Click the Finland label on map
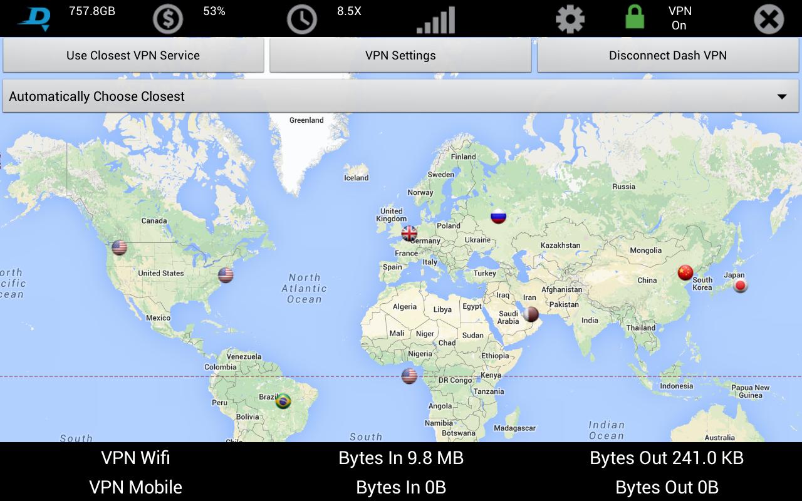The height and width of the screenshot is (501, 802). point(464,157)
